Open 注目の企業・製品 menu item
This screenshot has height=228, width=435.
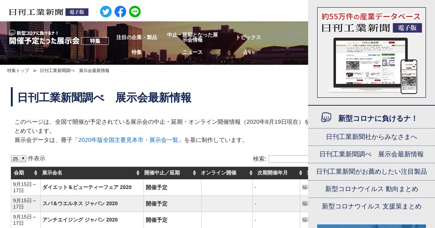coord(137,37)
